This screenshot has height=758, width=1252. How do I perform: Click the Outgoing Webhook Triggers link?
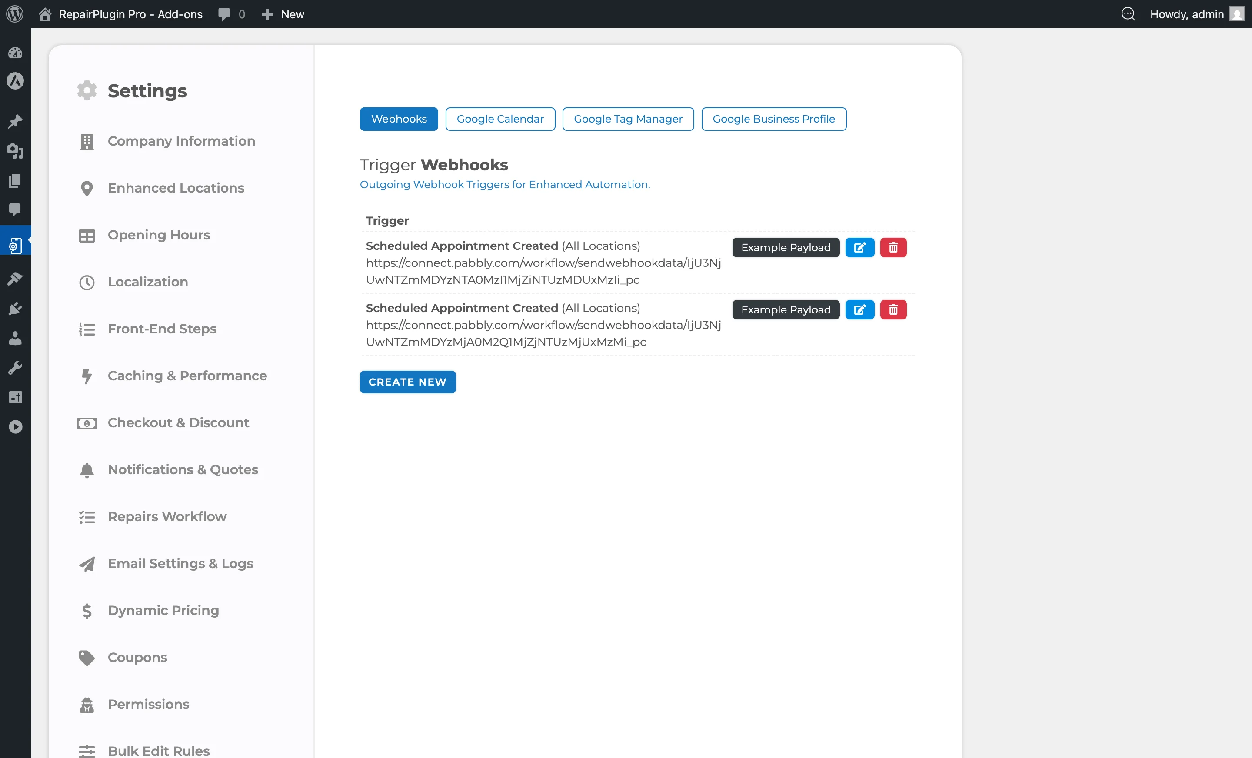(x=505, y=184)
